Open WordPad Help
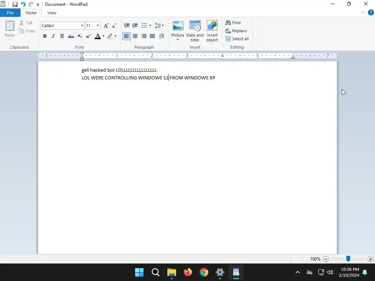Screen dimensions: 375x281 coord(371,12)
